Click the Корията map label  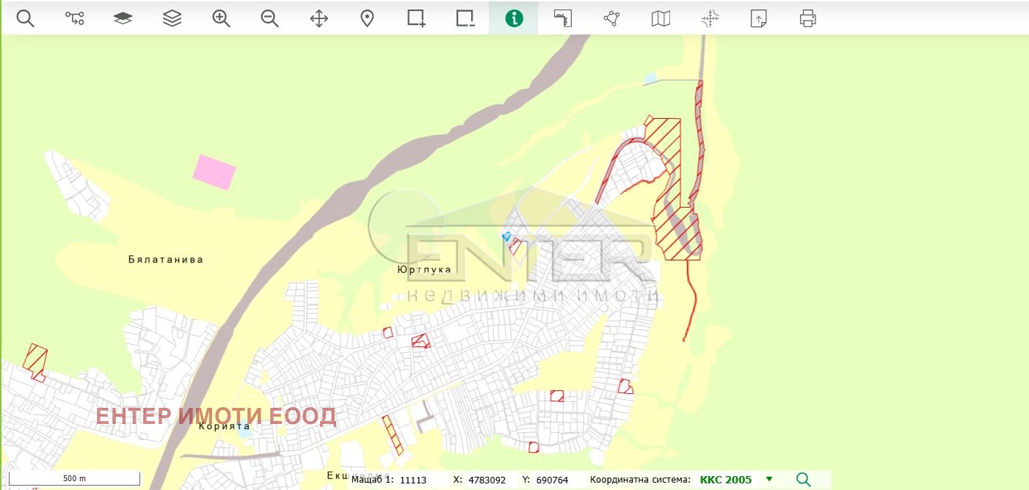(225, 426)
